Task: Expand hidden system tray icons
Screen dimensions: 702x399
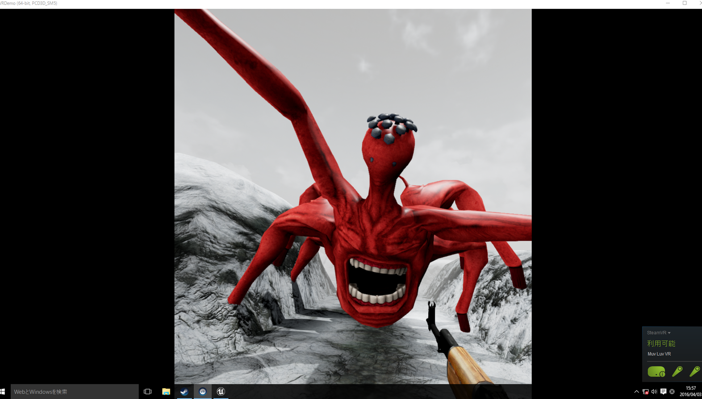Action: pos(636,391)
